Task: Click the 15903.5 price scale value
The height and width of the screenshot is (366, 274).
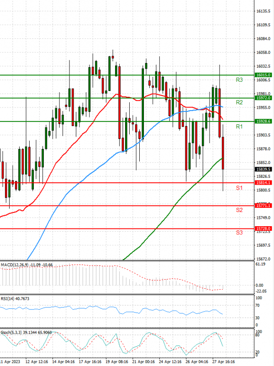Action: pyautogui.click(x=263, y=135)
